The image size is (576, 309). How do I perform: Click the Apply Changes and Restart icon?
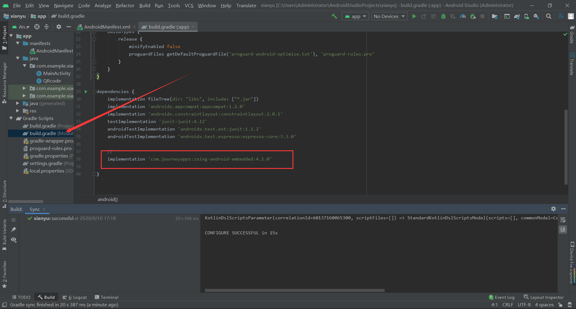(x=424, y=16)
